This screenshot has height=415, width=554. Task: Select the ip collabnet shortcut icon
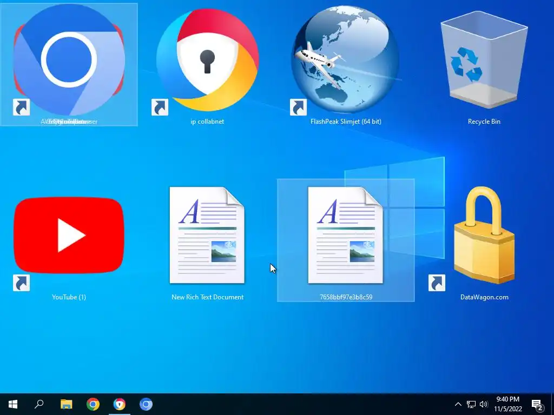(207, 59)
